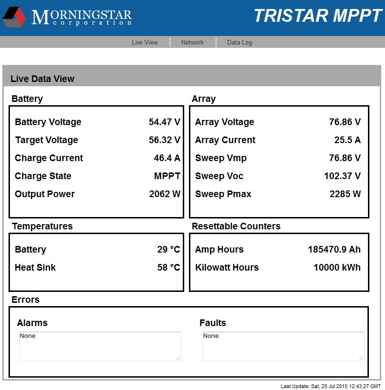Click the TRISTAR MPPT title banner

coord(318,16)
